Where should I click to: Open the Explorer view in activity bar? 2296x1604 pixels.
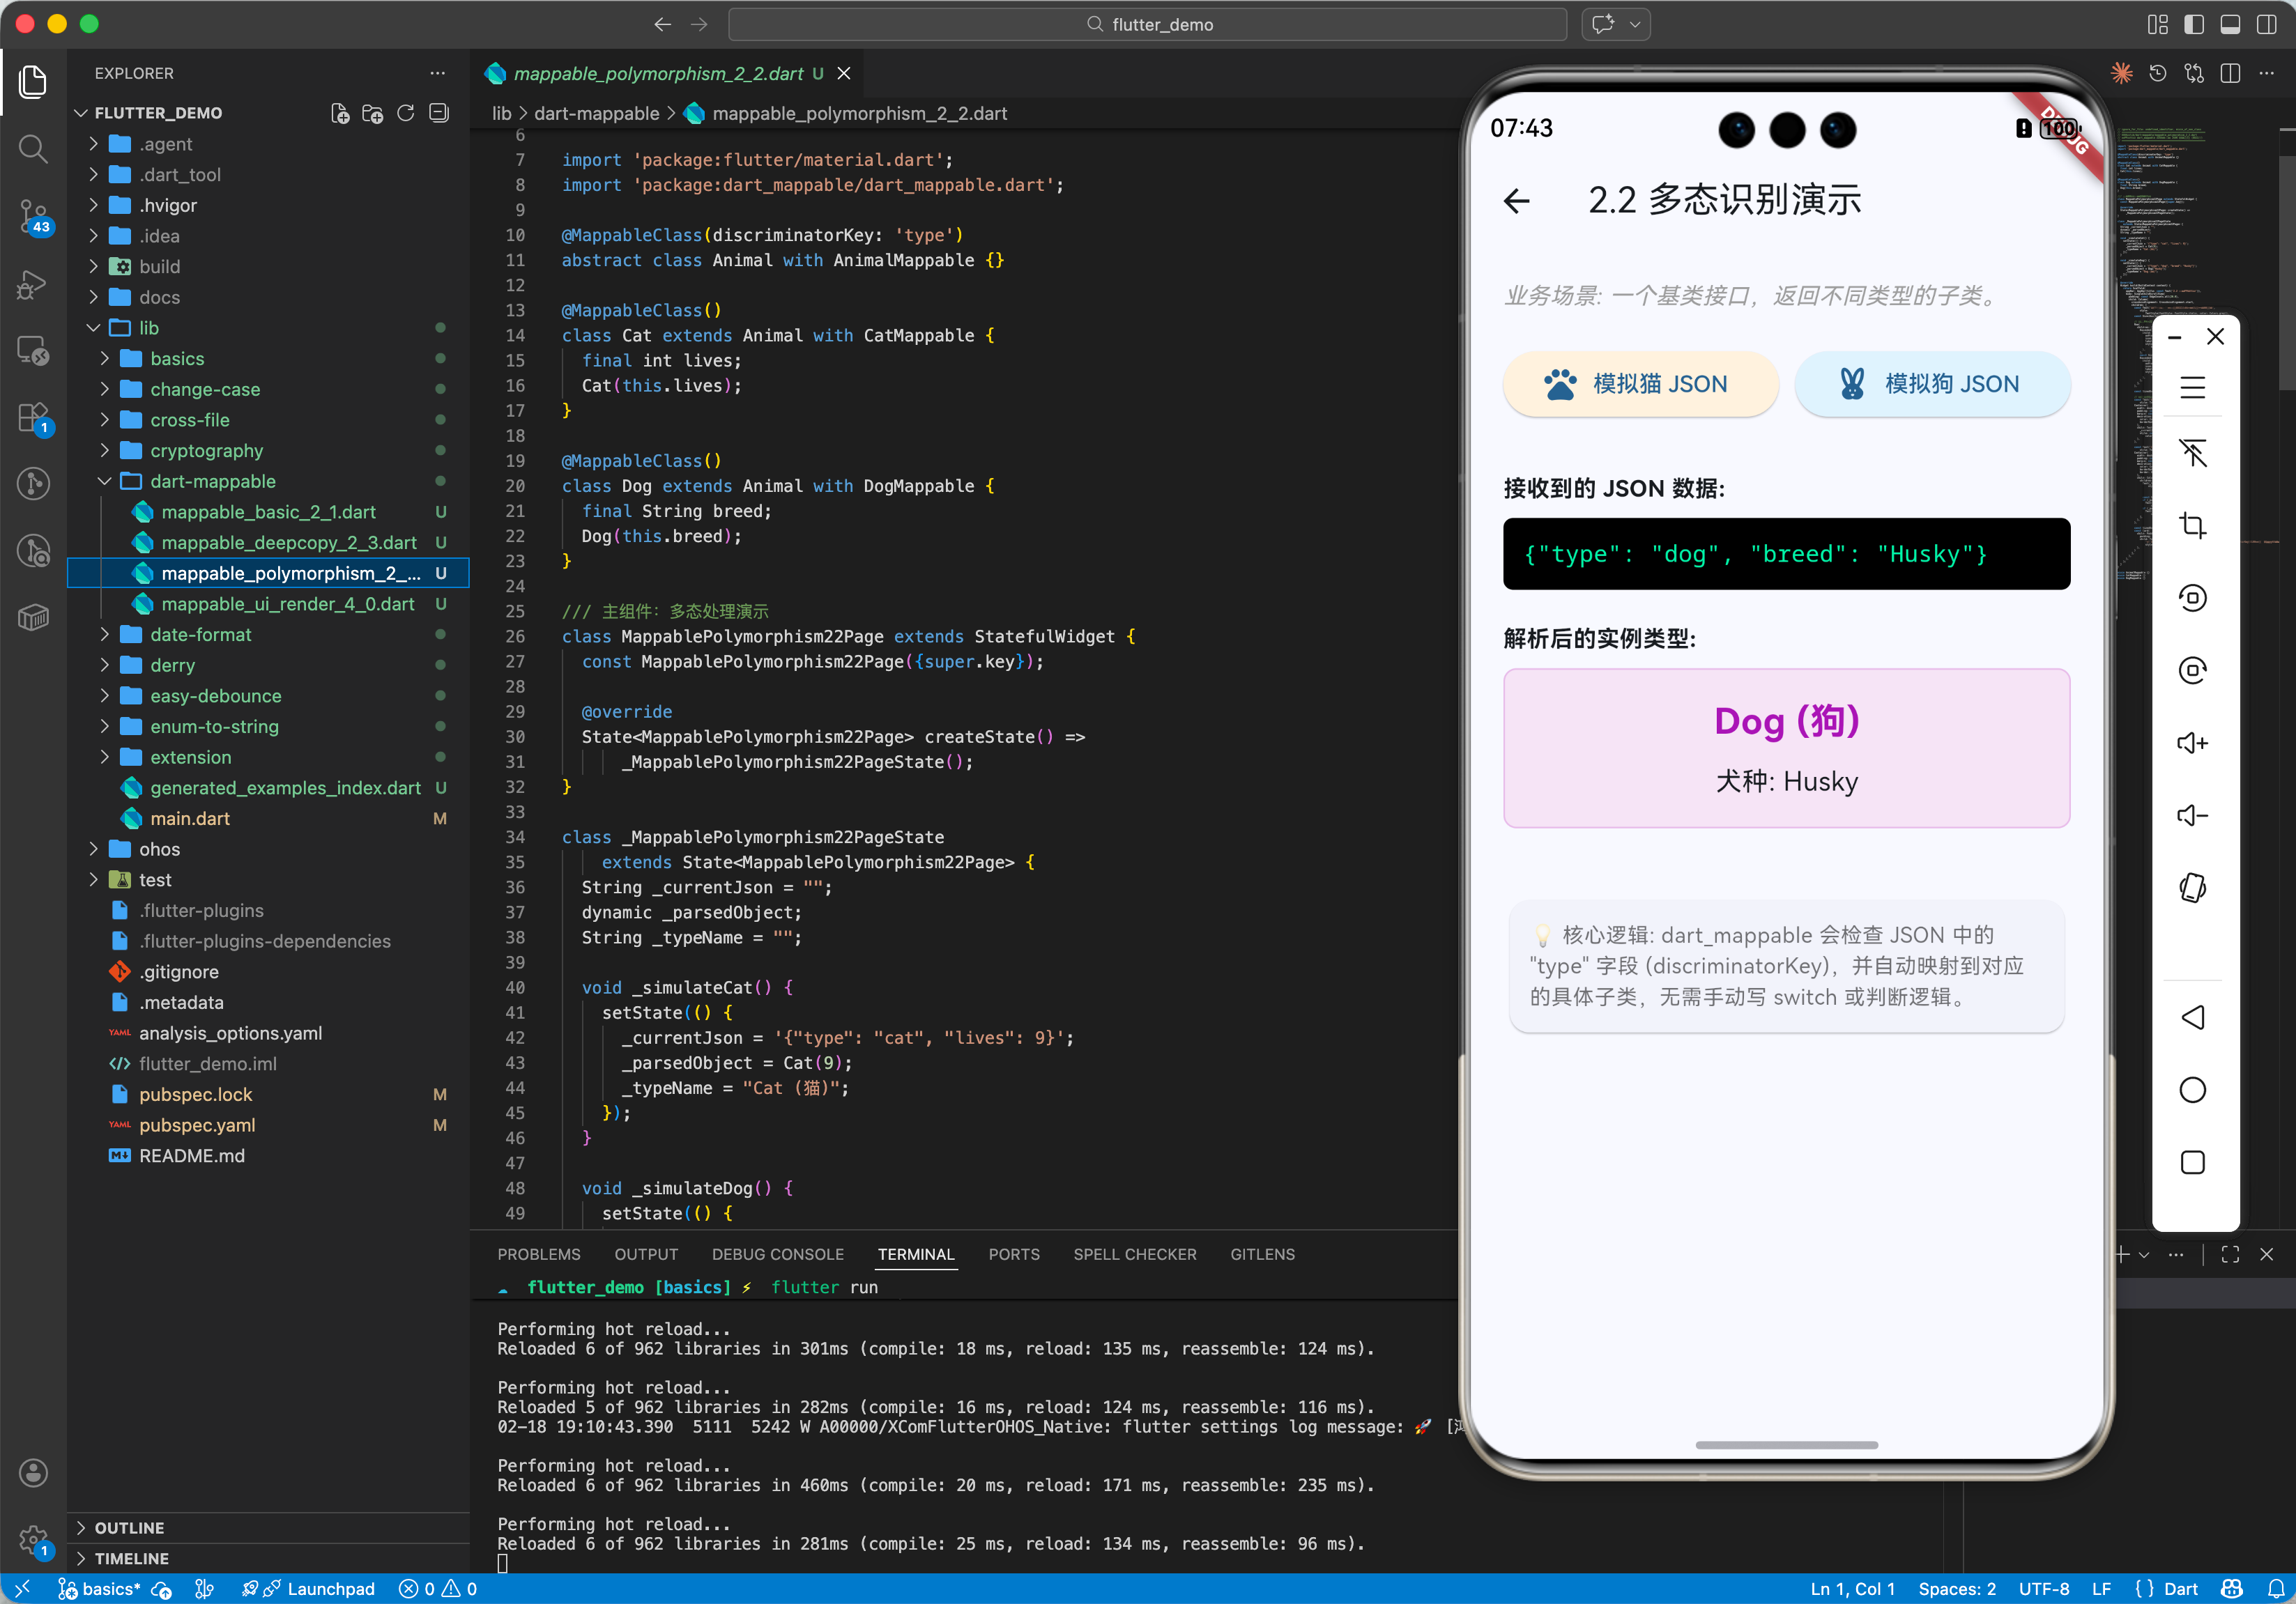[33, 82]
